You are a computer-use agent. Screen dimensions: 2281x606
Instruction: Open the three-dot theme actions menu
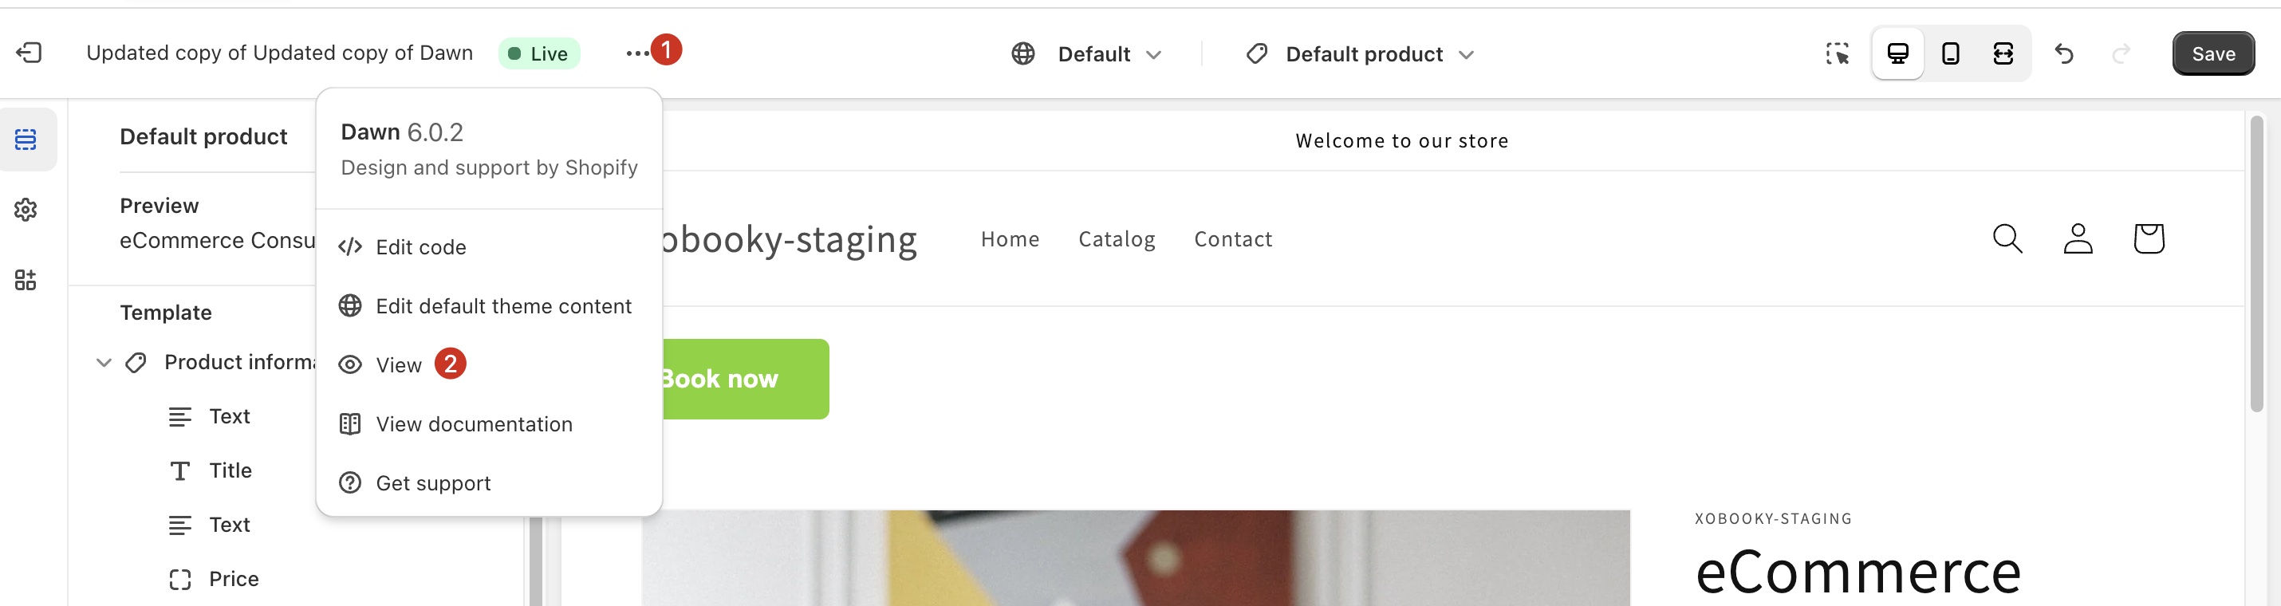[636, 53]
